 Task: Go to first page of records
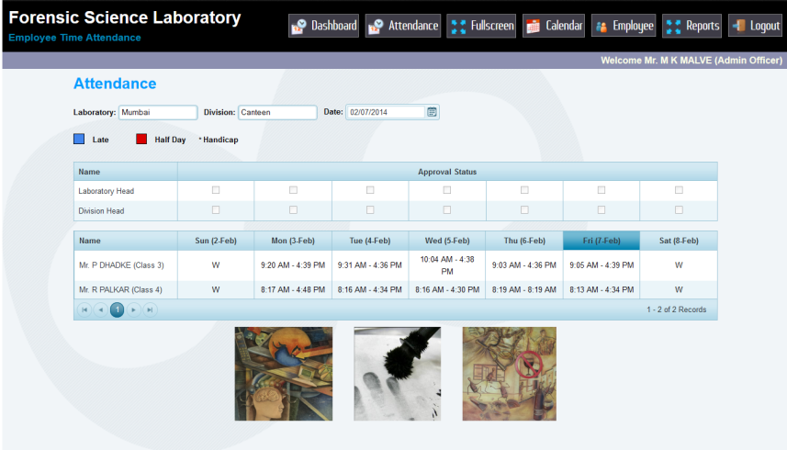[x=84, y=310]
